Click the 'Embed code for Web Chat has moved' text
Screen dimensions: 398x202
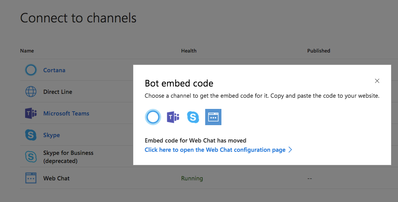196,140
